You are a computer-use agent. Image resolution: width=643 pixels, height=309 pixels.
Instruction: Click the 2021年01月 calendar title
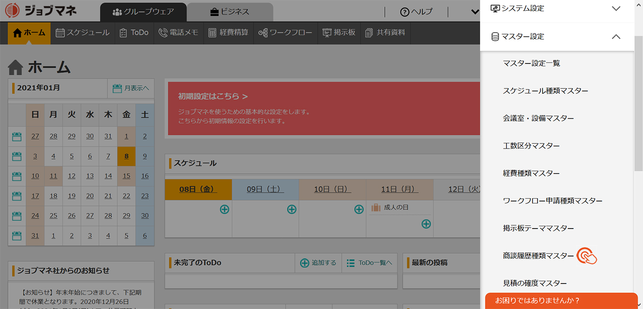(x=39, y=88)
